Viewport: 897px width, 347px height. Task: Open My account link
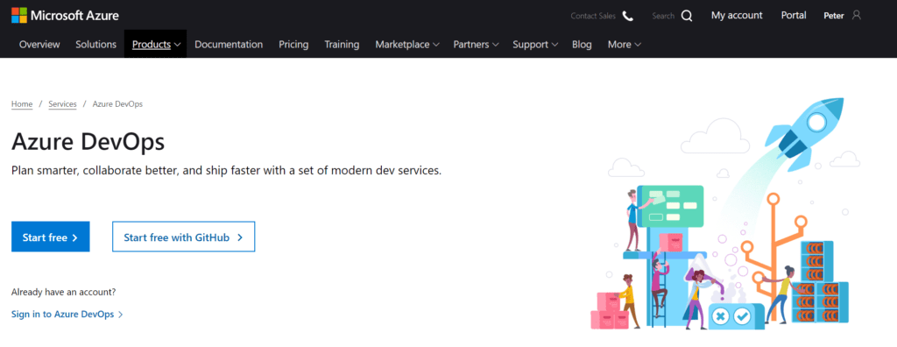tap(737, 16)
